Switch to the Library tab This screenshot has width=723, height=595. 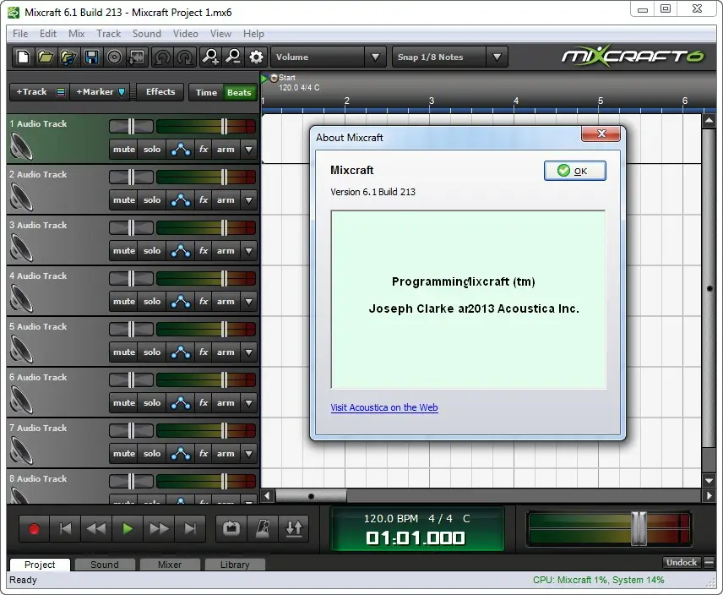[x=235, y=565]
